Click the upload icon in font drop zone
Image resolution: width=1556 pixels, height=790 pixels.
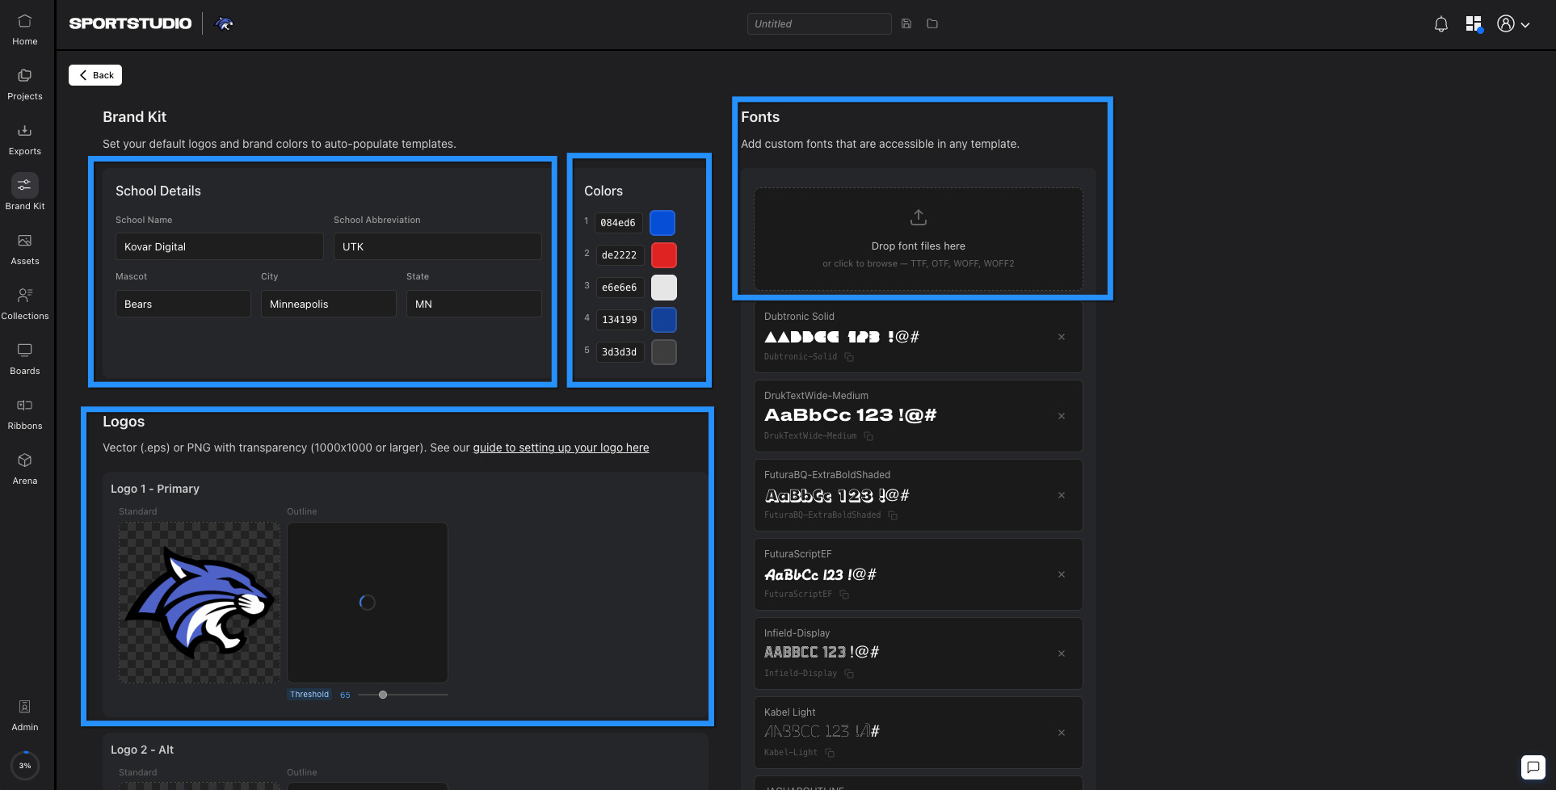click(x=919, y=217)
